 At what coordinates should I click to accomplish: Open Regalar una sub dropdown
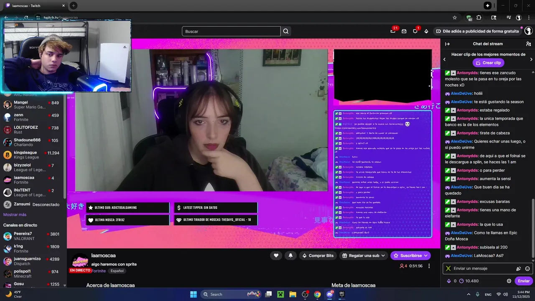tap(363, 255)
